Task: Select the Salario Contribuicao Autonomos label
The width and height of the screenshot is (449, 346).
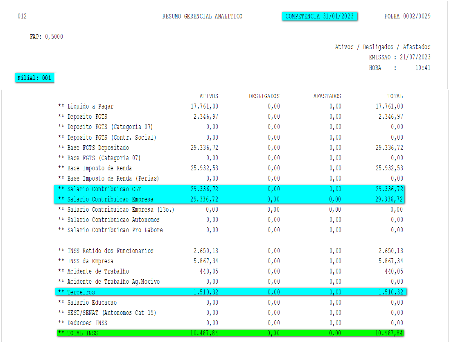Action: (x=109, y=220)
